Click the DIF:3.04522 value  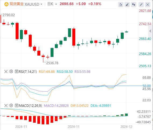tap(80, 106)
